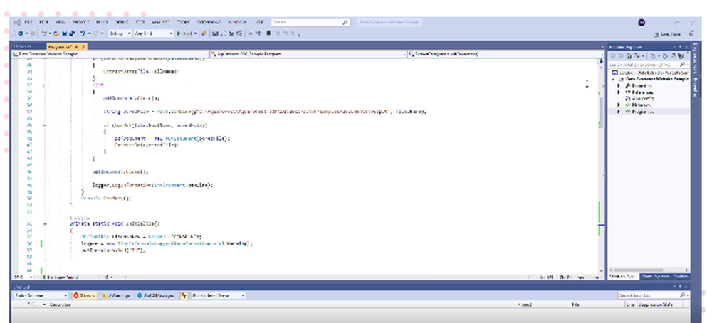Viewport: 712px width, 323px height.
Task: Toggle the Messages filter in Error List
Action: (155, 295)
